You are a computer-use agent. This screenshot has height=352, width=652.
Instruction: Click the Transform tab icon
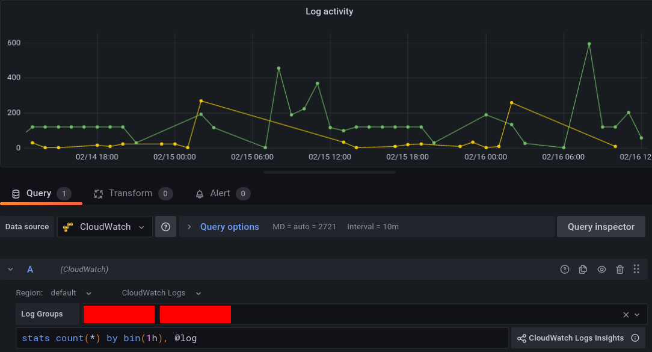coord(97,193)
